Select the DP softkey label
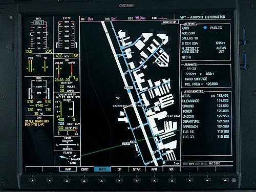 (x=119, y=169)
